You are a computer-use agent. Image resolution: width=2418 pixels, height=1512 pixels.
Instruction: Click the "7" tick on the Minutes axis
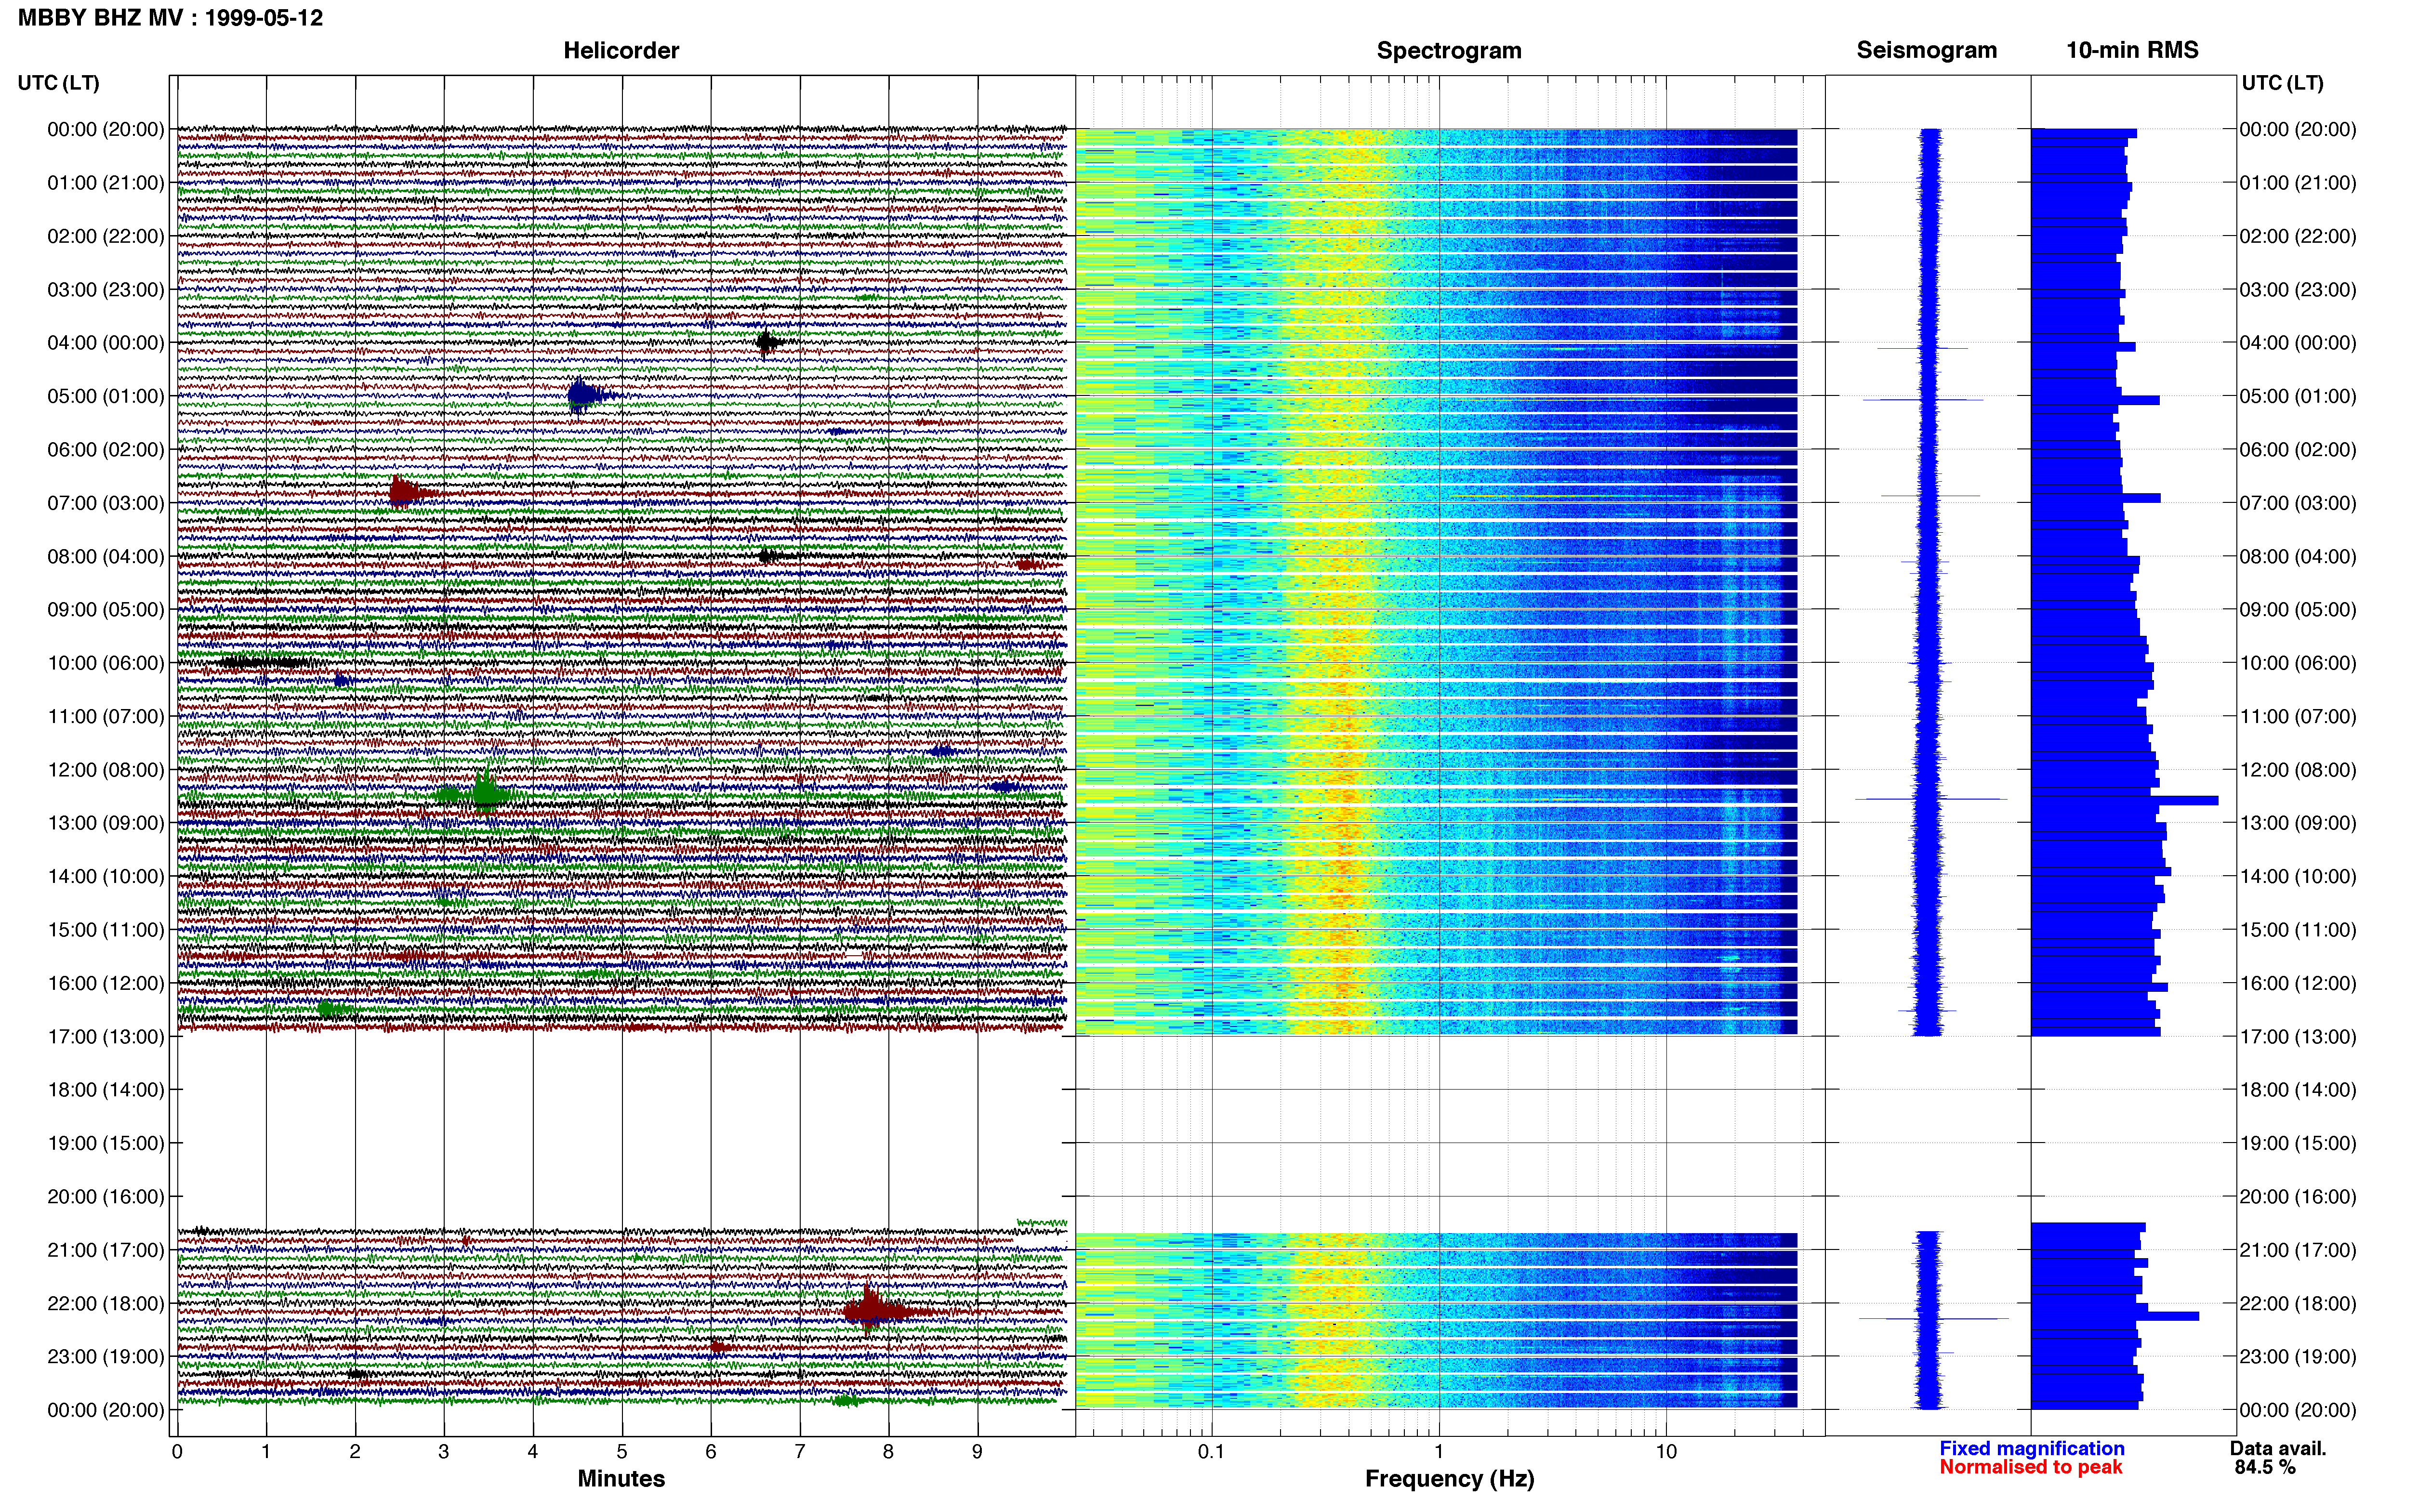(800, 1451)
